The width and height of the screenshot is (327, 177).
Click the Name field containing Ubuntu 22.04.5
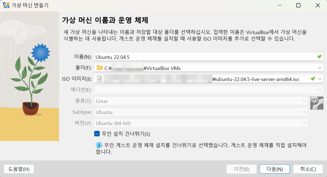(209, 57)
